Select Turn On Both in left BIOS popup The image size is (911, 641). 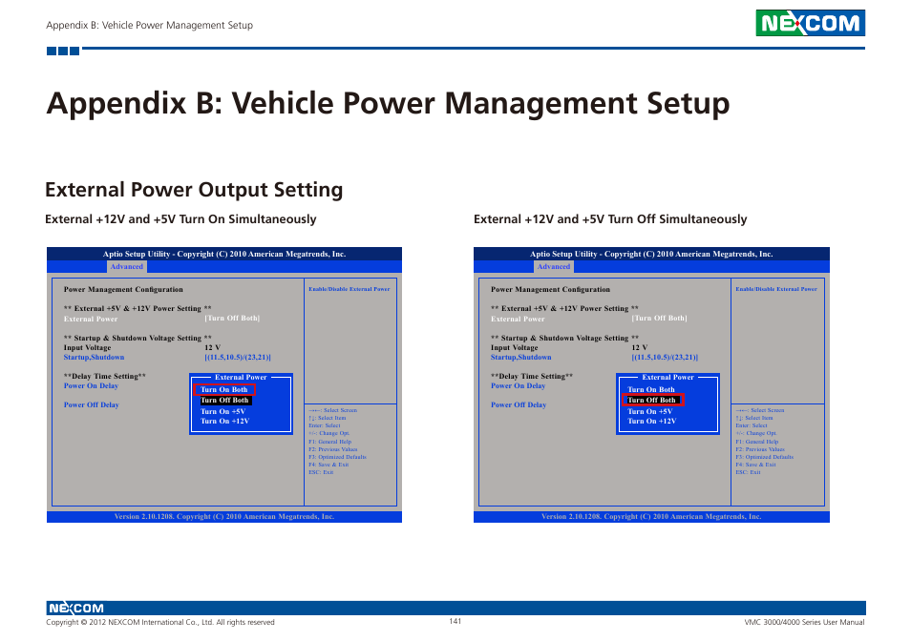pyautogui.click(x=224, y=389)
